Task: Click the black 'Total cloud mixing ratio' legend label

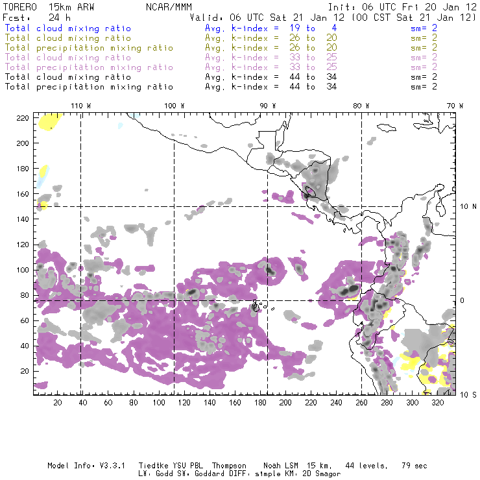Action: pyautogui.click(x=68, y=77)
